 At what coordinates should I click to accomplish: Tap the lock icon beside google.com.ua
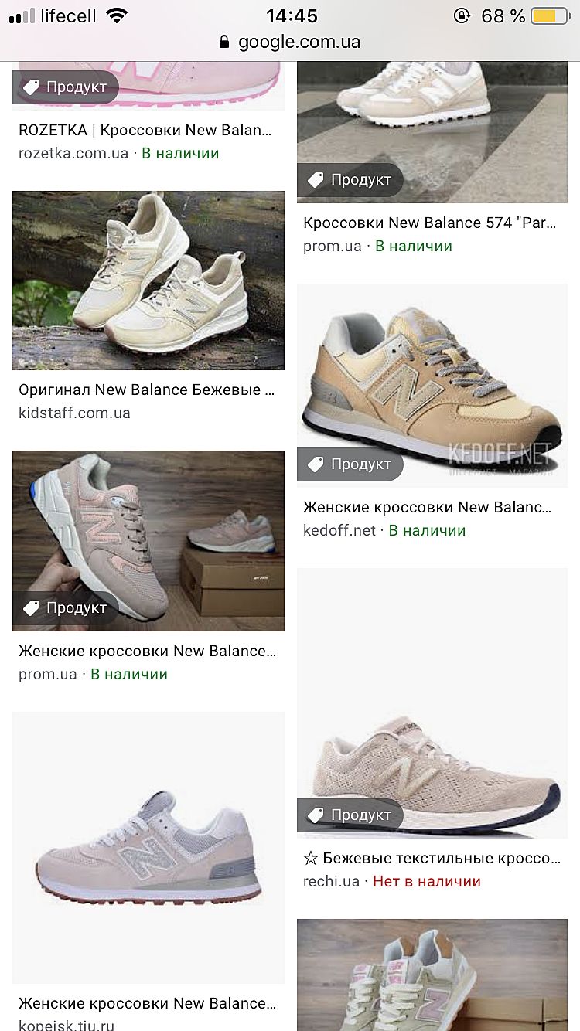(x=225, y=42)
